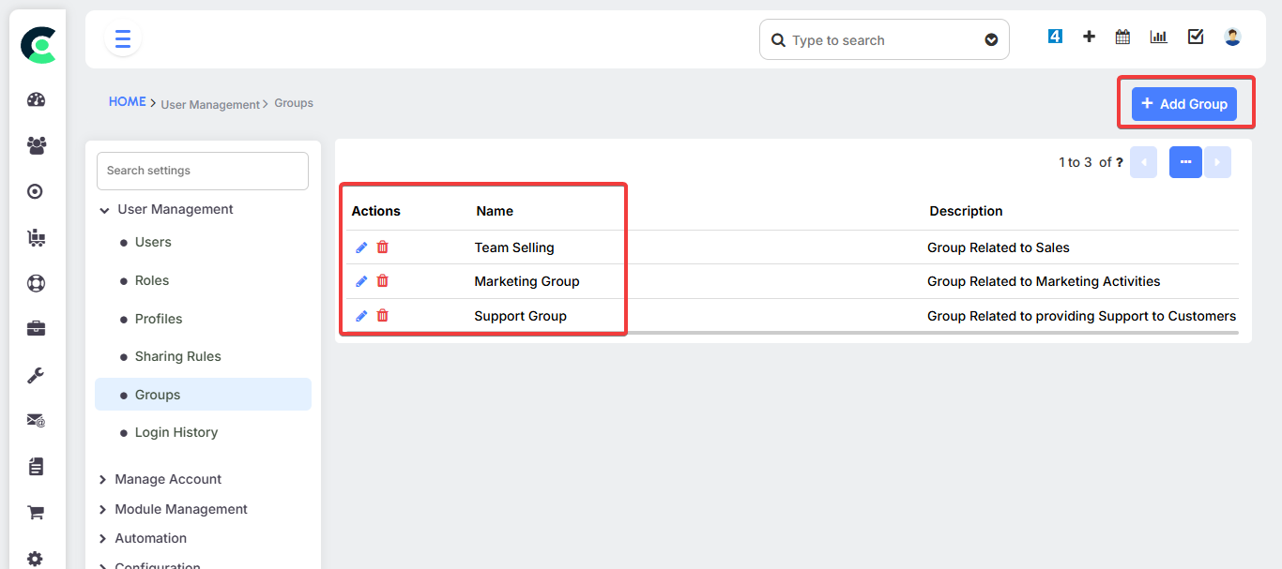This screenshot has width=1282, height=569.
Task: Open the briefcase icon in sidebar
Action: [36, 329]
